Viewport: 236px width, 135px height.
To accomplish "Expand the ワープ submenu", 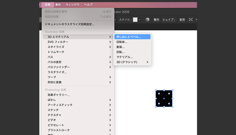I will click(78, 77).
